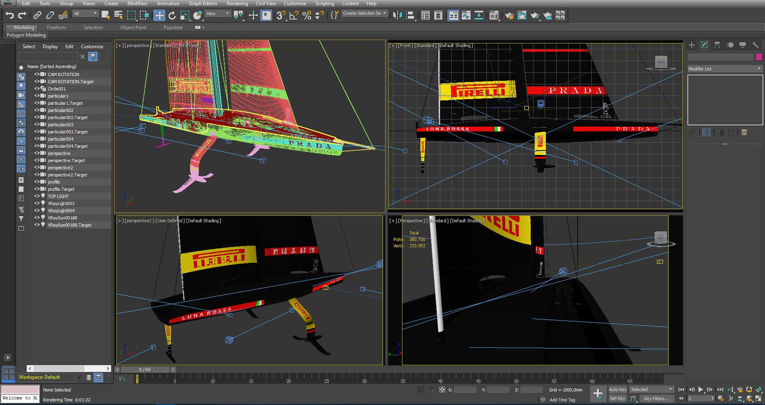The width and height of the screenshot is (765, 405).
Task: Click the Undo arrow in the main toolbar
Action: (x=10, y=16)
